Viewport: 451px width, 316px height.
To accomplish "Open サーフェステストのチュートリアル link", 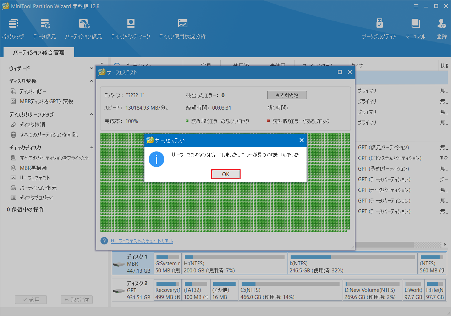I will coord(142,241).
